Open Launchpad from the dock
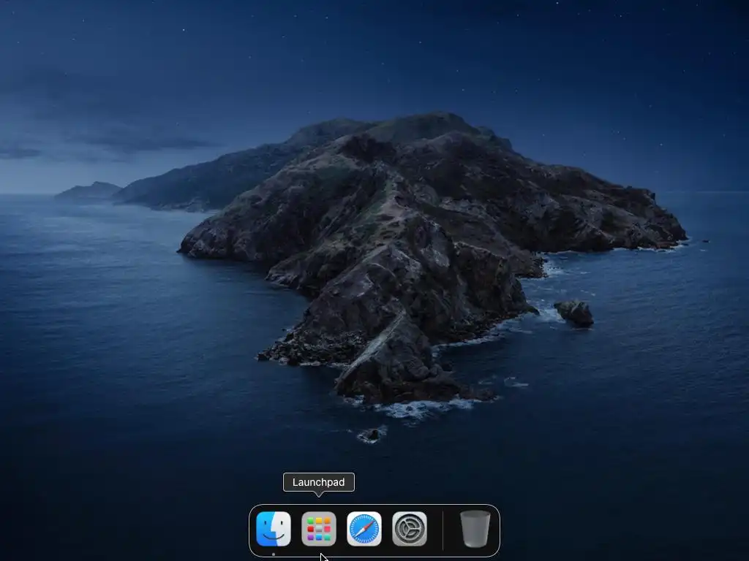This screenshot has height=561, width=749. tap(319, 529)
